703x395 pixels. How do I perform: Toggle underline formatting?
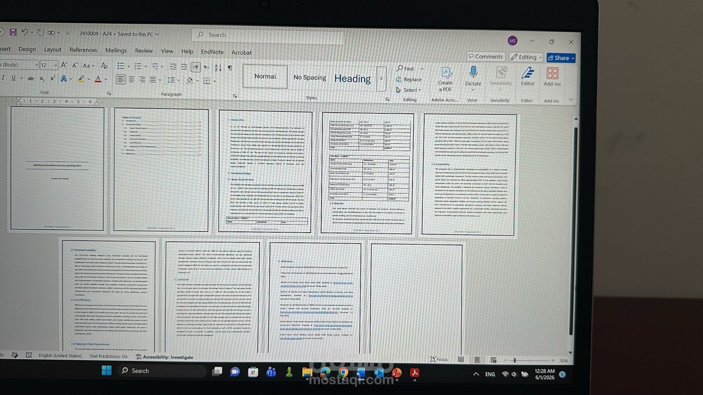(x=14, y=78)
